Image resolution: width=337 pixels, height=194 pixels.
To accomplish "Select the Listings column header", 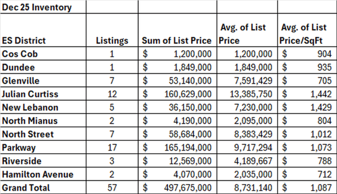I will [x=112, y=40].
